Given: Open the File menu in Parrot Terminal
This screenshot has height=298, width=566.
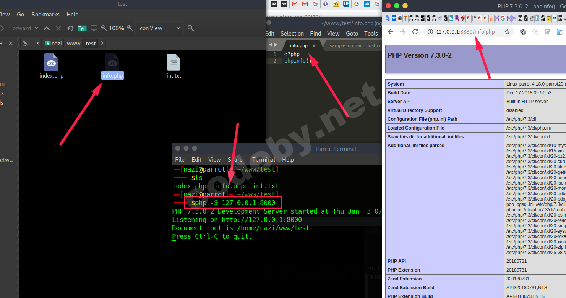Looking at the screenshot, I should click(180, 160).
